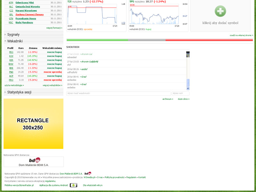The height and width of the screenshot is (192, 256).
Task: Click the Wpisz nick input field
Action: click(180, 93)
